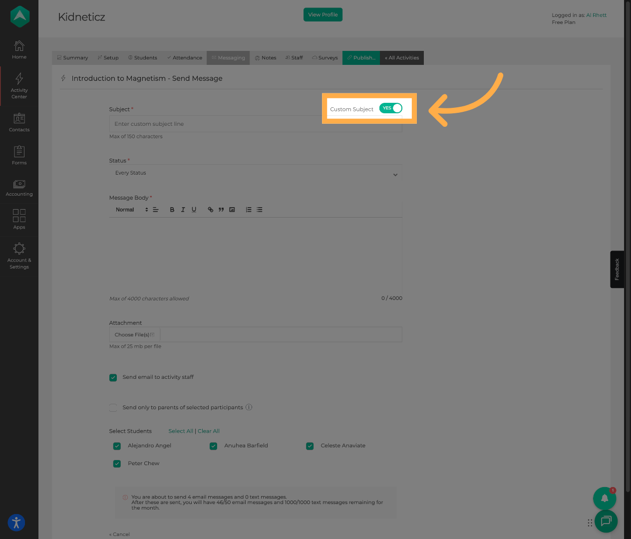Create a bullet list in the editor
The width and height of the screenshot is (631, 539).
[x=259, y=209]
